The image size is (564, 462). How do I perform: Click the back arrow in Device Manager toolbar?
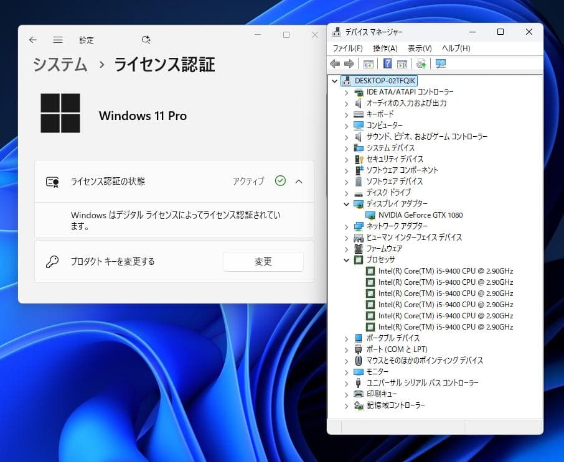(334, 63)
